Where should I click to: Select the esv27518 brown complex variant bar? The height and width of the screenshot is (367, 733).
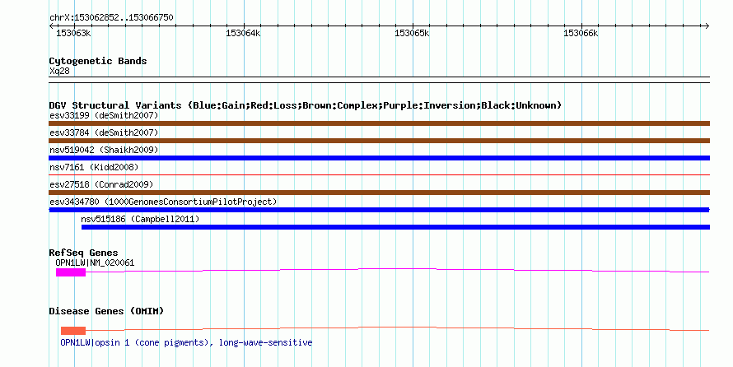tap(379, 193)
